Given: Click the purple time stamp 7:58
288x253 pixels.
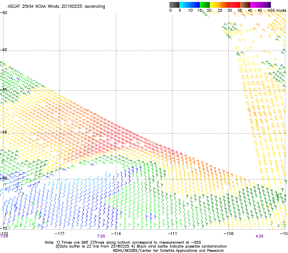Looking at the screenshot, I should pyautogui.click(x=4, y=236).
